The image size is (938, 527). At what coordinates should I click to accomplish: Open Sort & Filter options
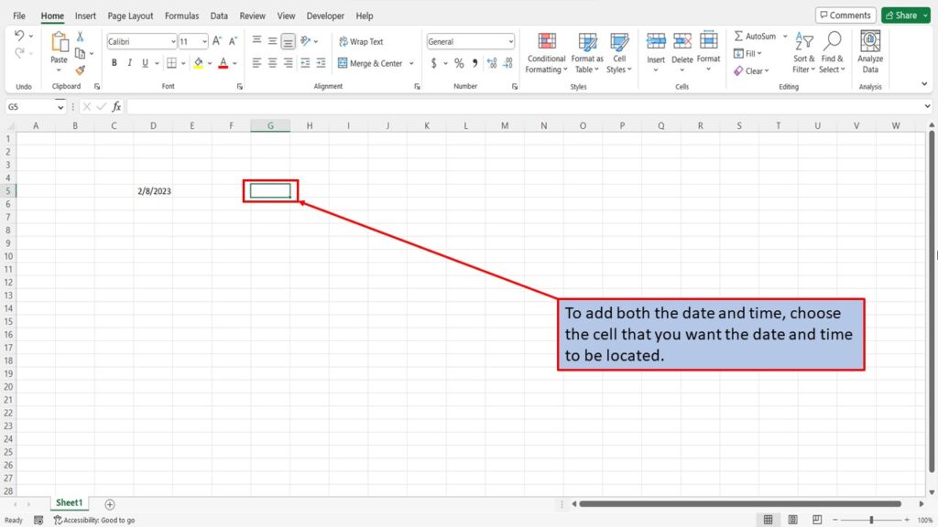click(x=803, y=53)
